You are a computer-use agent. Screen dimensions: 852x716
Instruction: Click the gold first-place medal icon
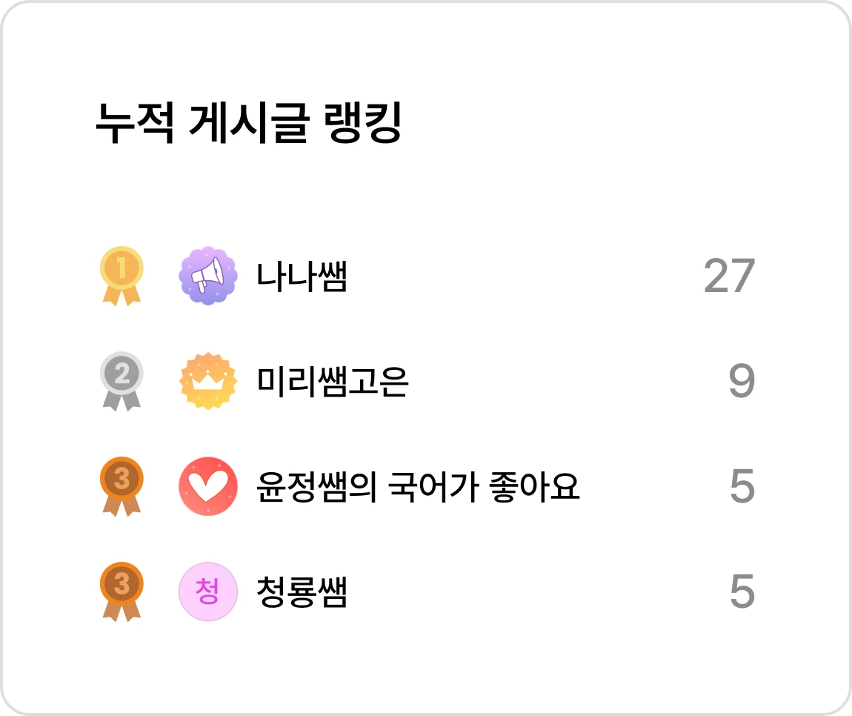(x=122, y=276)
